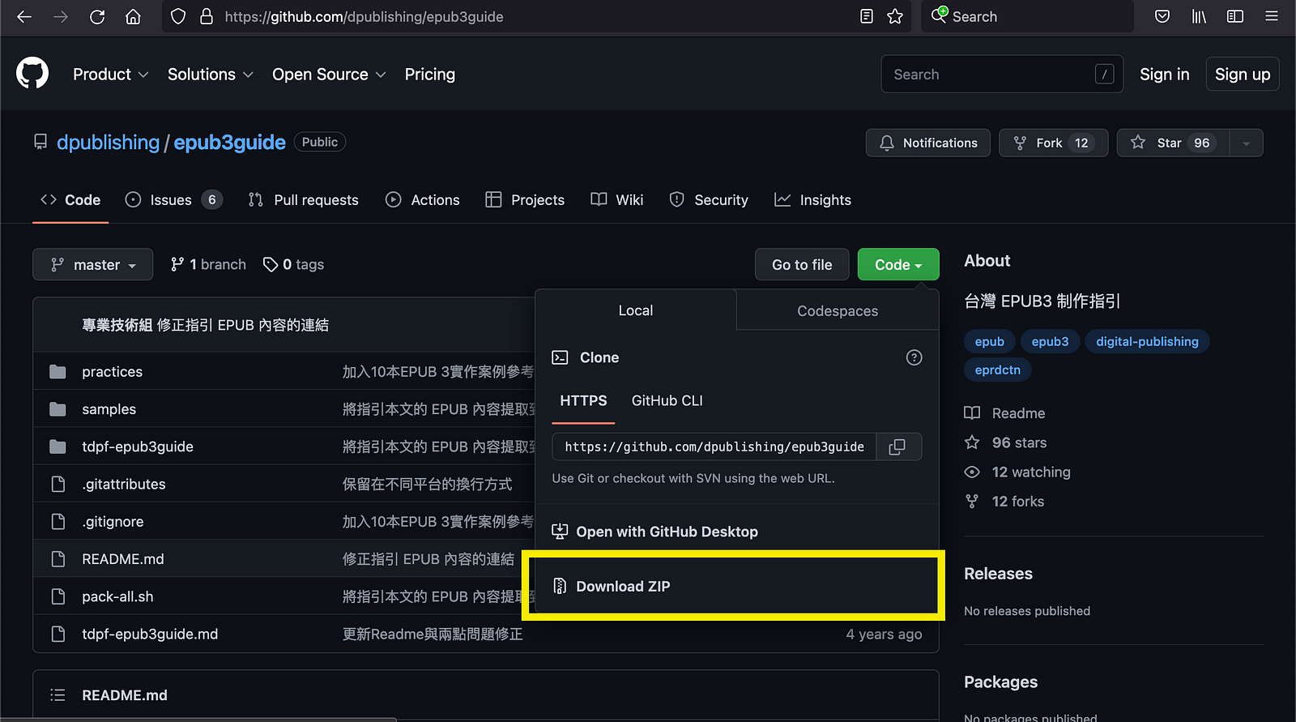The image size is (1296, 722).
Task: Click the GitHub Octocat logo
Action: point(32,74)
